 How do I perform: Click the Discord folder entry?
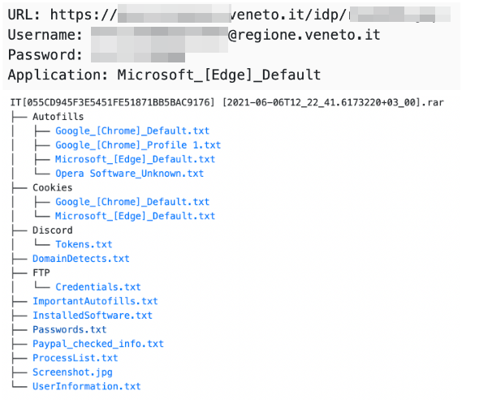coord(52,230)
